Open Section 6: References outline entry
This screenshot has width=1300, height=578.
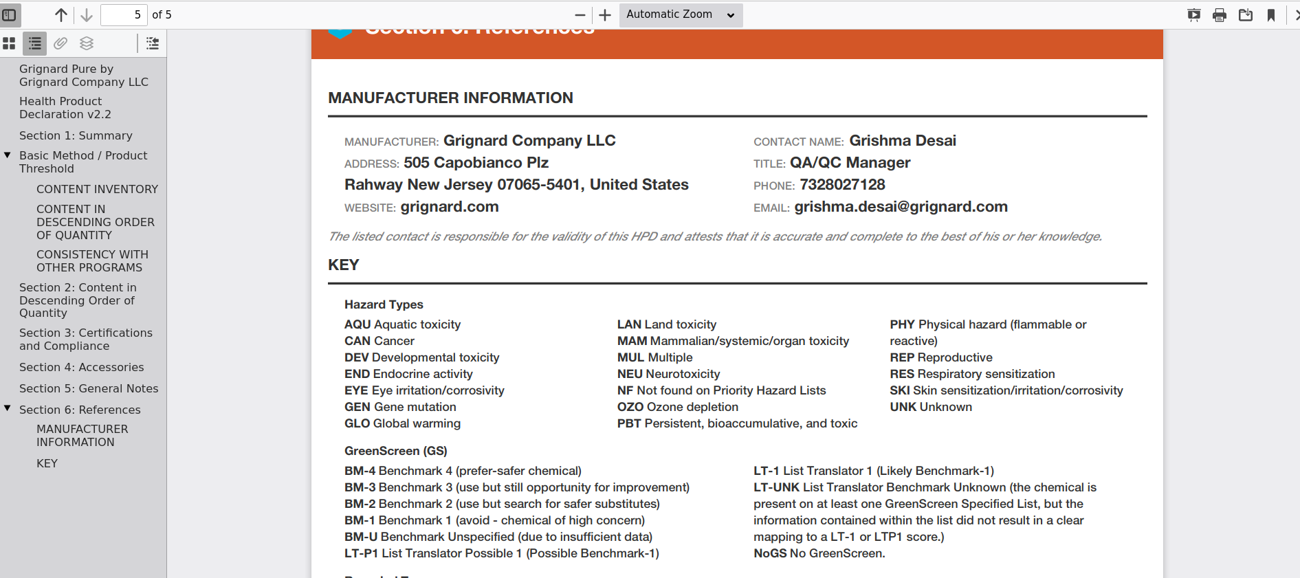point(80,410)
